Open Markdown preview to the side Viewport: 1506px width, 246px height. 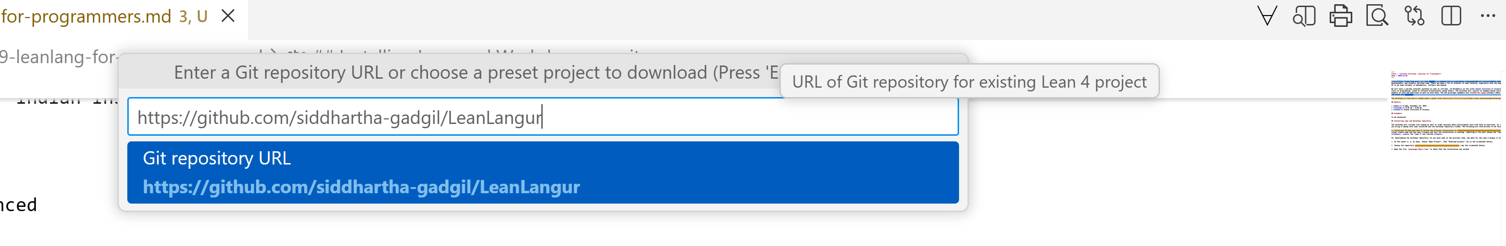point(1304,16)
